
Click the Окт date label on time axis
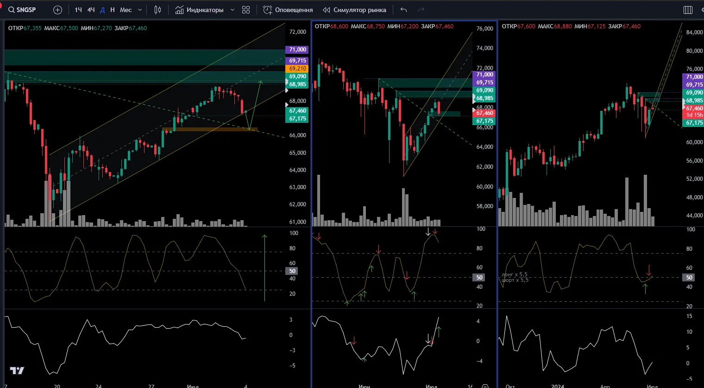(x=510, y=386)
